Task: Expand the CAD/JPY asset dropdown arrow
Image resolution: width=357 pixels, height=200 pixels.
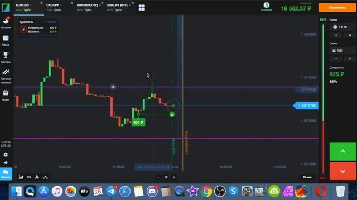Action: [x=61, y=5]
